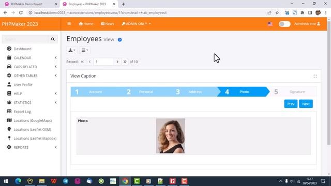331x186 pixels.
Task: Click the Prev button
Action: [x=291, y=104]
